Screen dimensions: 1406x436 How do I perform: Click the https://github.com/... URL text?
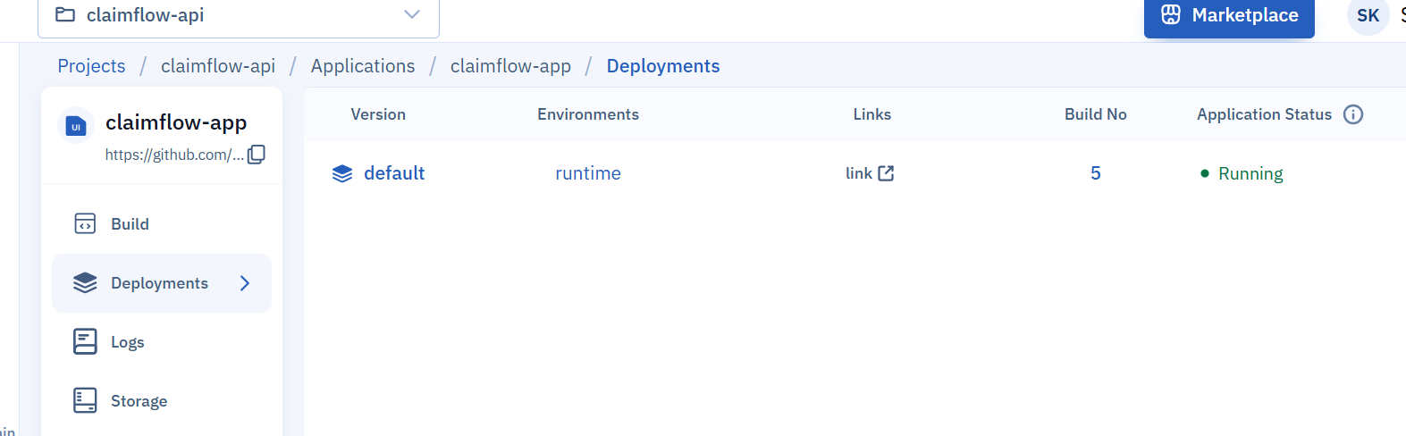click(174, 155)
